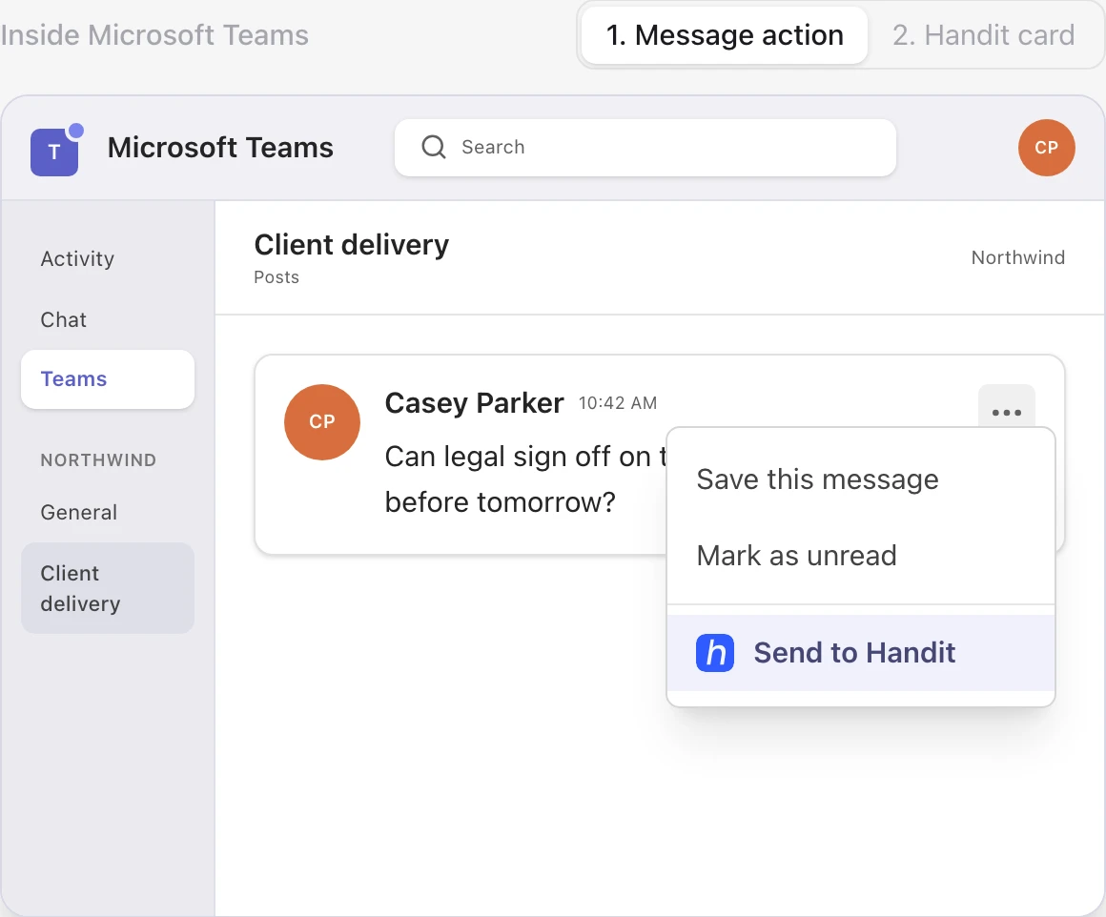Select the Client delivery channel in sidebar
This screenshot has width=1106, height=917.
[x=108, y=587]
